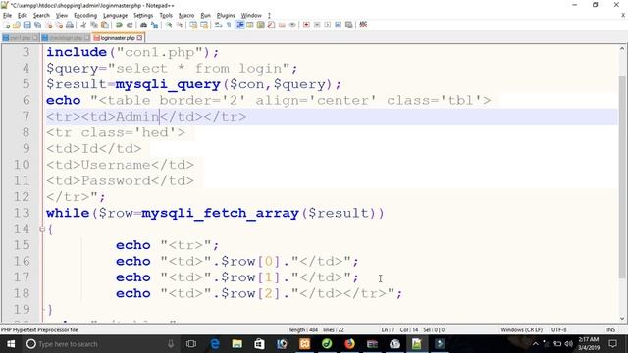Collapse the while-loop fold marker at line 14
The height and width of the screenshot is (353, 628).
tap(42, 229)
